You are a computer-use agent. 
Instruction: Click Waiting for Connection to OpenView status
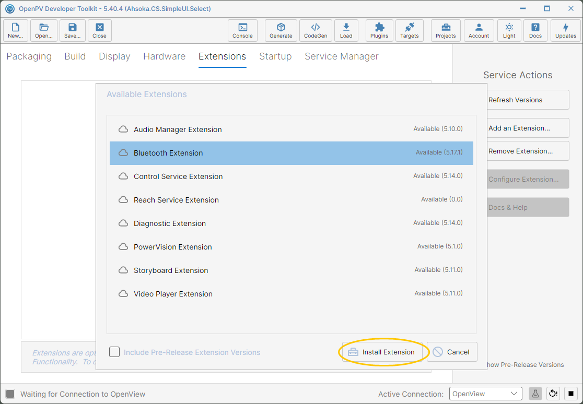click(83, 394)
